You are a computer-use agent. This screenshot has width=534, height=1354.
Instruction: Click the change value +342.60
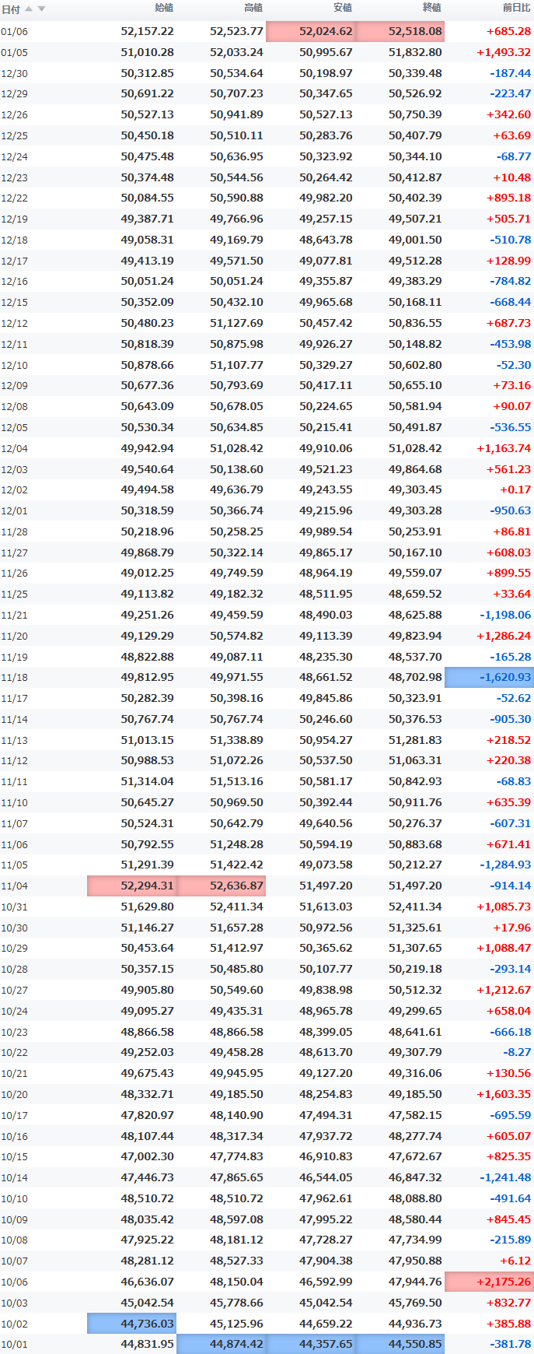(508, 115)
